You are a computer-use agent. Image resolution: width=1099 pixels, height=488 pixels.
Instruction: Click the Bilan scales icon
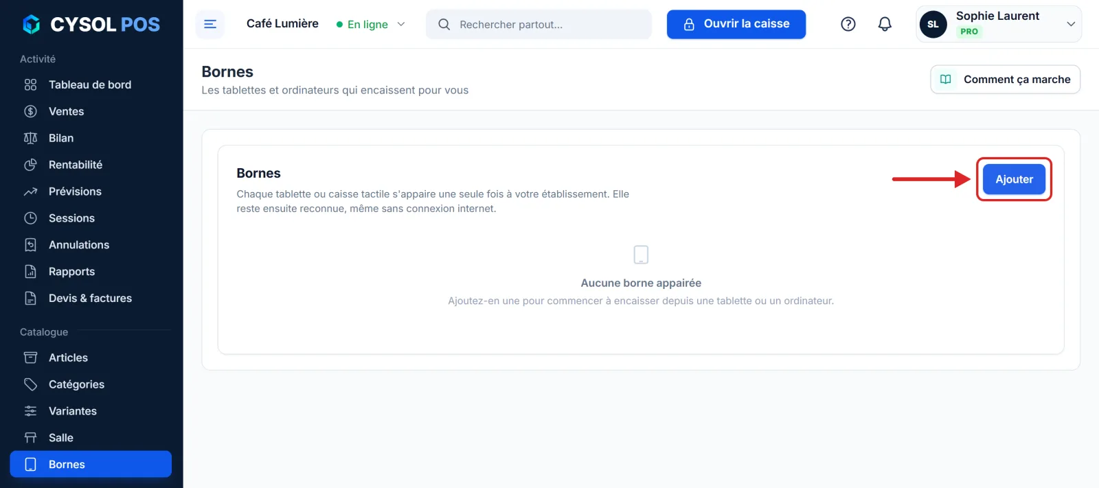point(30,138)
